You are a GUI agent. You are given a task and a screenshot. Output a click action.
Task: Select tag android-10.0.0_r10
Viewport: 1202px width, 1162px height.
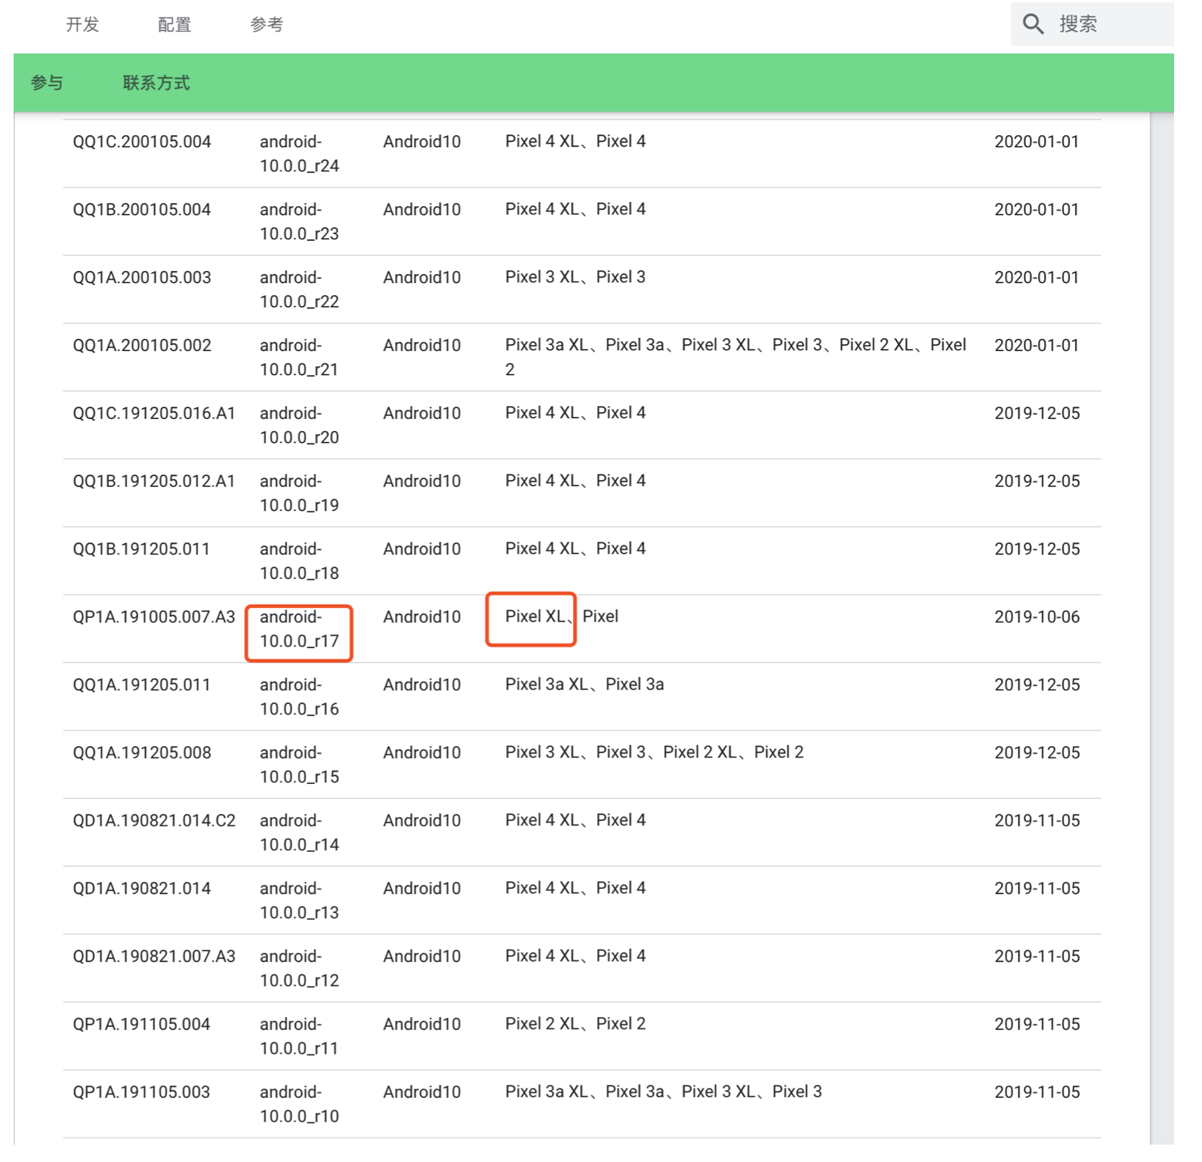coord(299,1105)
